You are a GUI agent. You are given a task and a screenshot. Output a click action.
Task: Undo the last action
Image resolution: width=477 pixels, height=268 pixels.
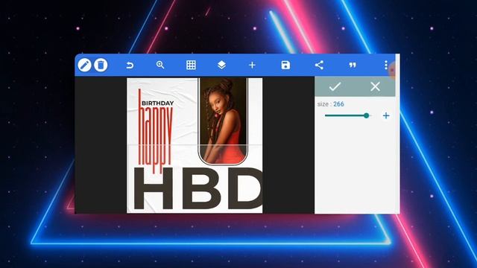click(130, 65)
